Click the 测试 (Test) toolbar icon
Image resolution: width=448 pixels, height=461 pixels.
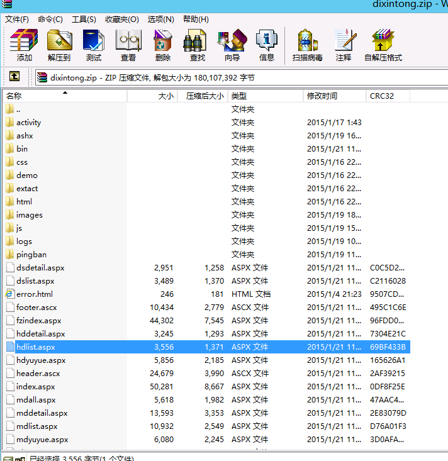pyautogui.click(x=94, y=40)
